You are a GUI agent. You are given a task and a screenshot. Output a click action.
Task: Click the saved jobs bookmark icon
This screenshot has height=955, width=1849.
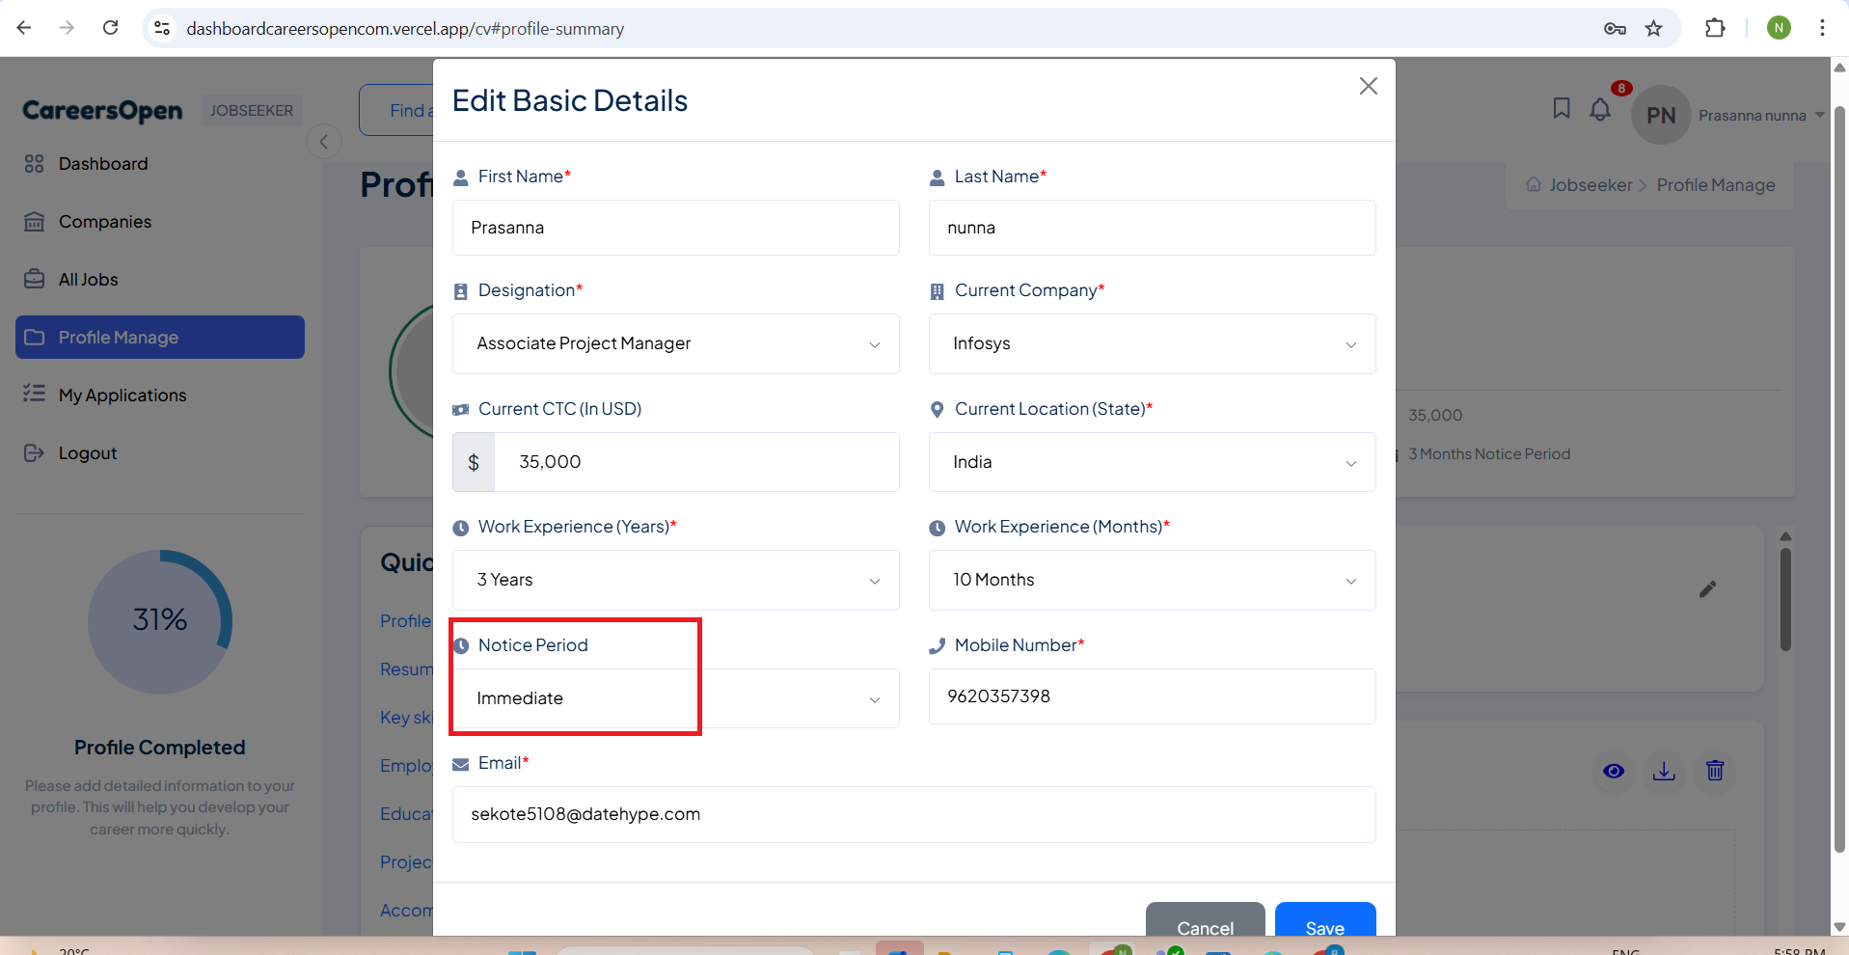(1561, 109)
